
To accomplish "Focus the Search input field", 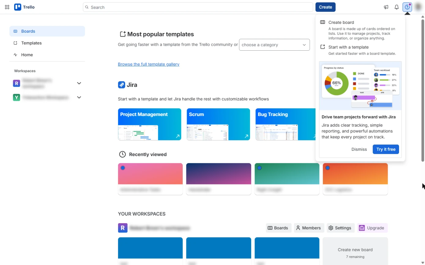I will (x=198, y=7).
